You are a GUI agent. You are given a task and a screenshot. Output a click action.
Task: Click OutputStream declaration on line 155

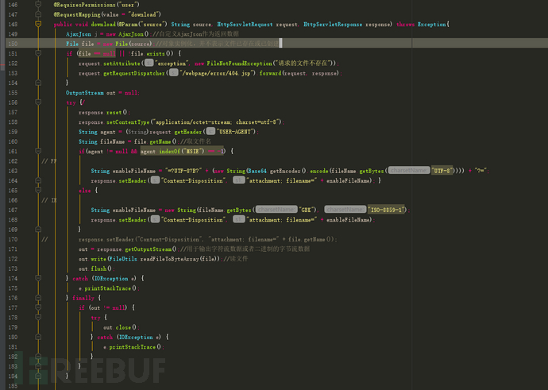[84, 93]
